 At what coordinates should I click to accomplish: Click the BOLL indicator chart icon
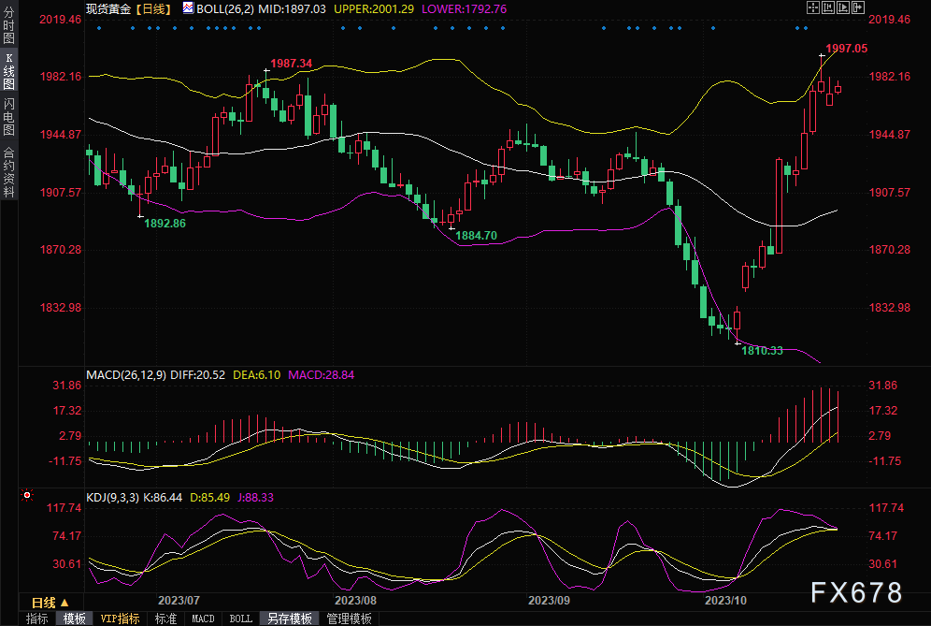click(188, 7)
